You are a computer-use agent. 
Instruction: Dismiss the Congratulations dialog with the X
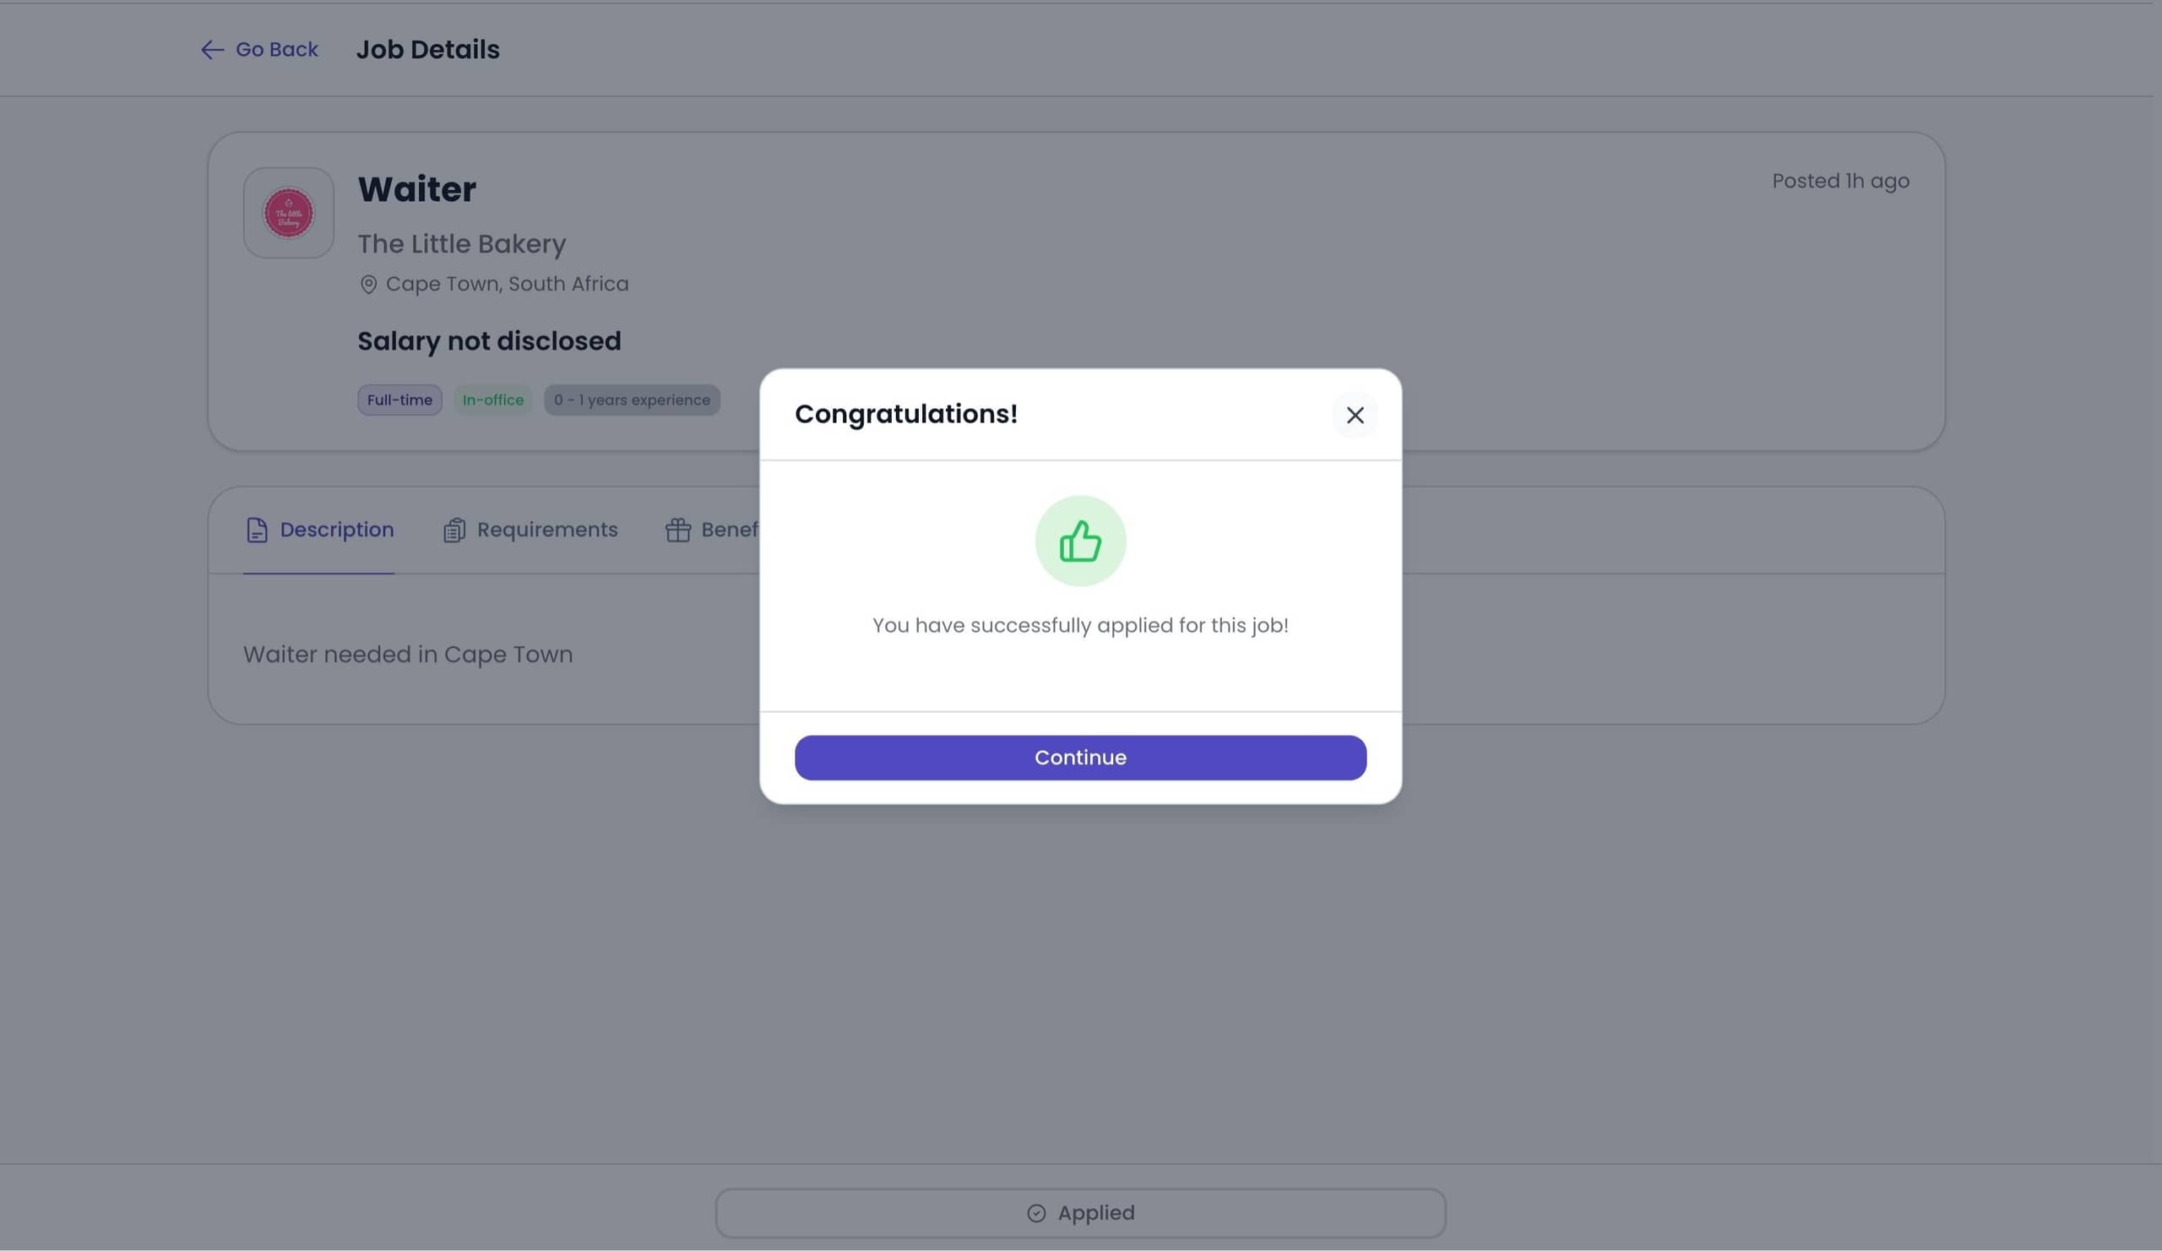click(1355, 416)
